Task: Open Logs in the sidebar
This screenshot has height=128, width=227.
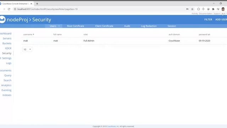Action: (9, 63)
